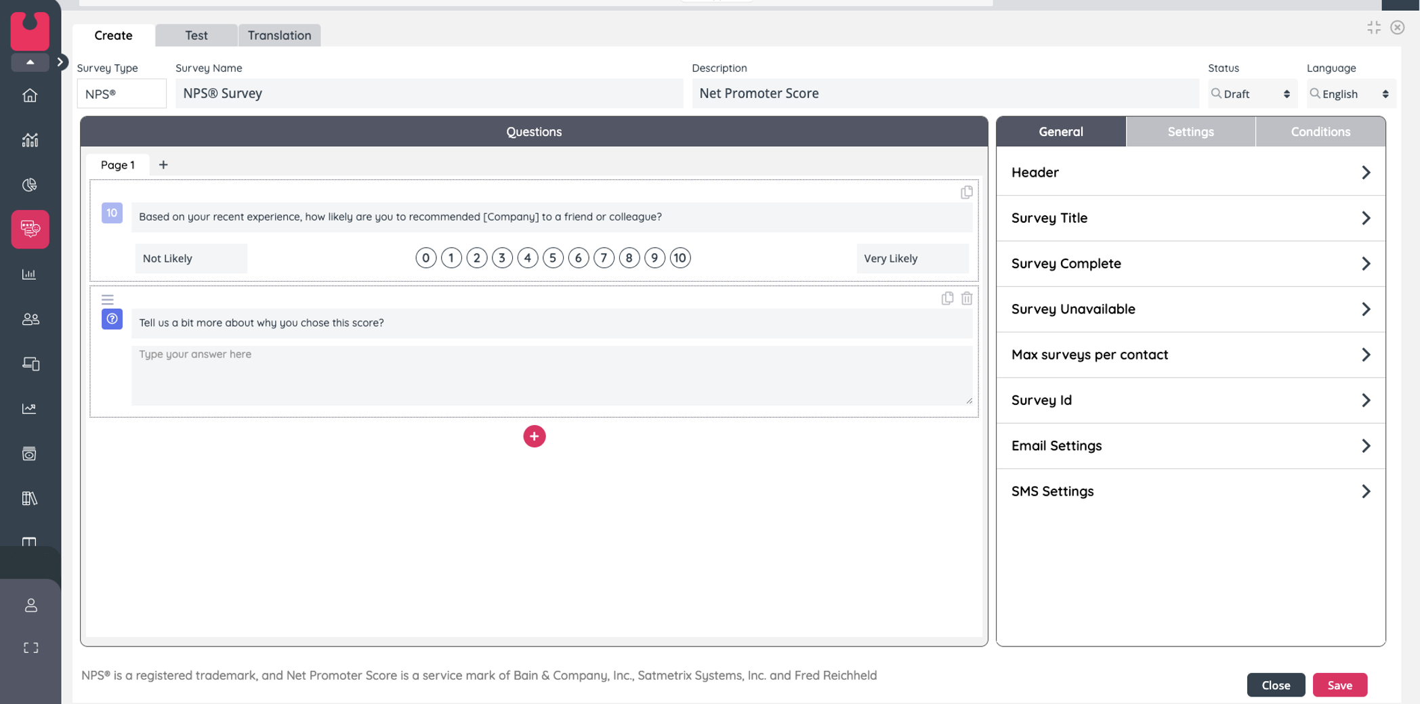Screen dimensions: 1420x704
Task: Duplicate the NPS question using copy icon
Action: coord(967,192)
